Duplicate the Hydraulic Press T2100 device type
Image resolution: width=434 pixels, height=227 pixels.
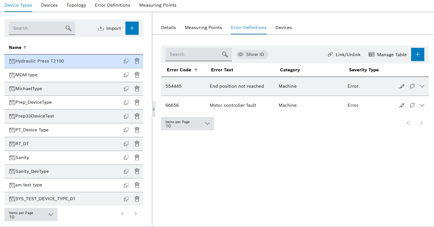(126, 61)
